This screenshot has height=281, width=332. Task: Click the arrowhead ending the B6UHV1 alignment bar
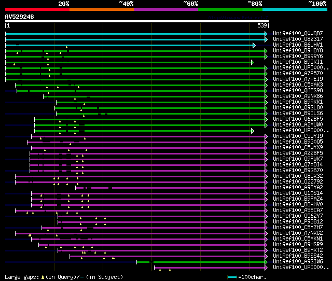254,45
